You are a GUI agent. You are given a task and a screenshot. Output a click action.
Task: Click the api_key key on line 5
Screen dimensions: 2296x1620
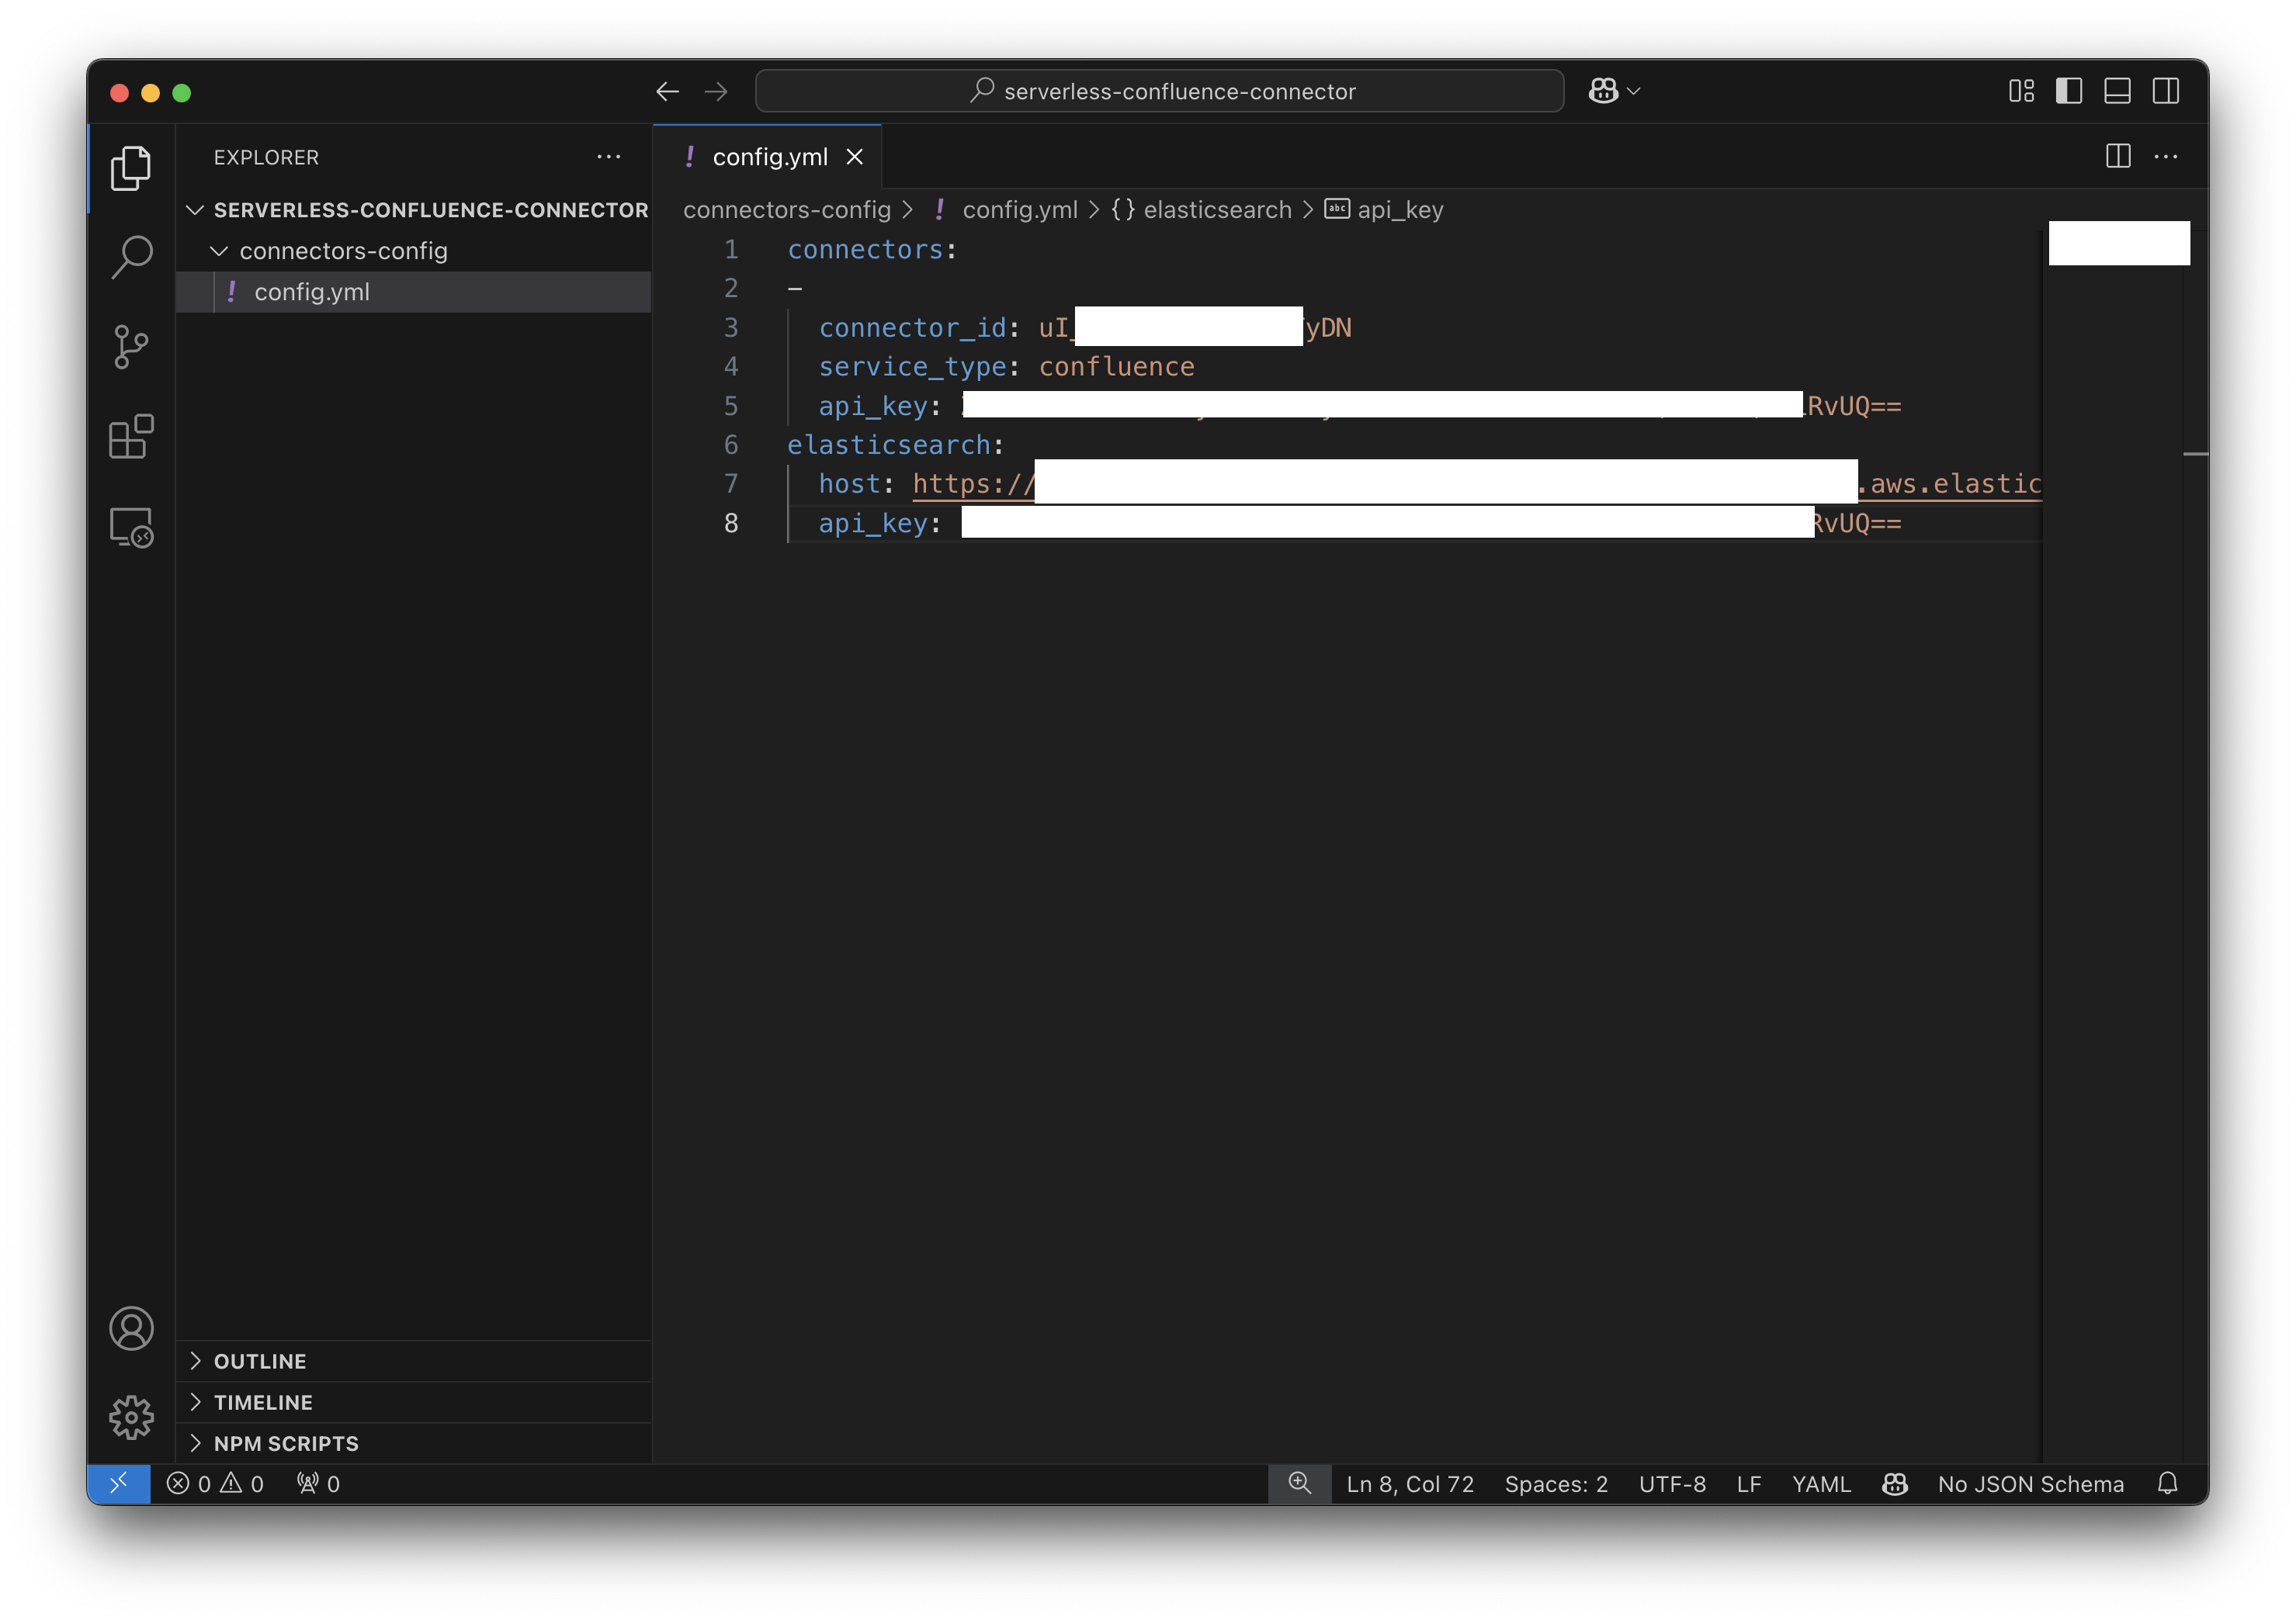click(873, 405)
